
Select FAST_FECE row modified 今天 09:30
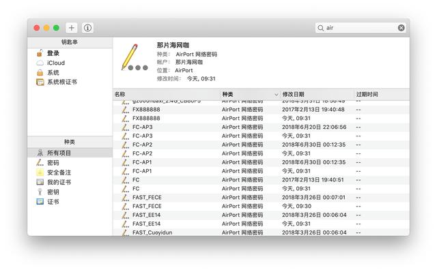pos(261,207)
